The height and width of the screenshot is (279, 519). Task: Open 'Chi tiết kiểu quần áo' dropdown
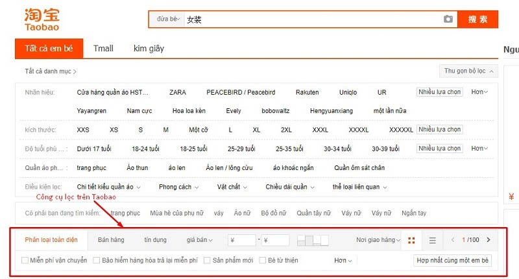coord(108,187)
